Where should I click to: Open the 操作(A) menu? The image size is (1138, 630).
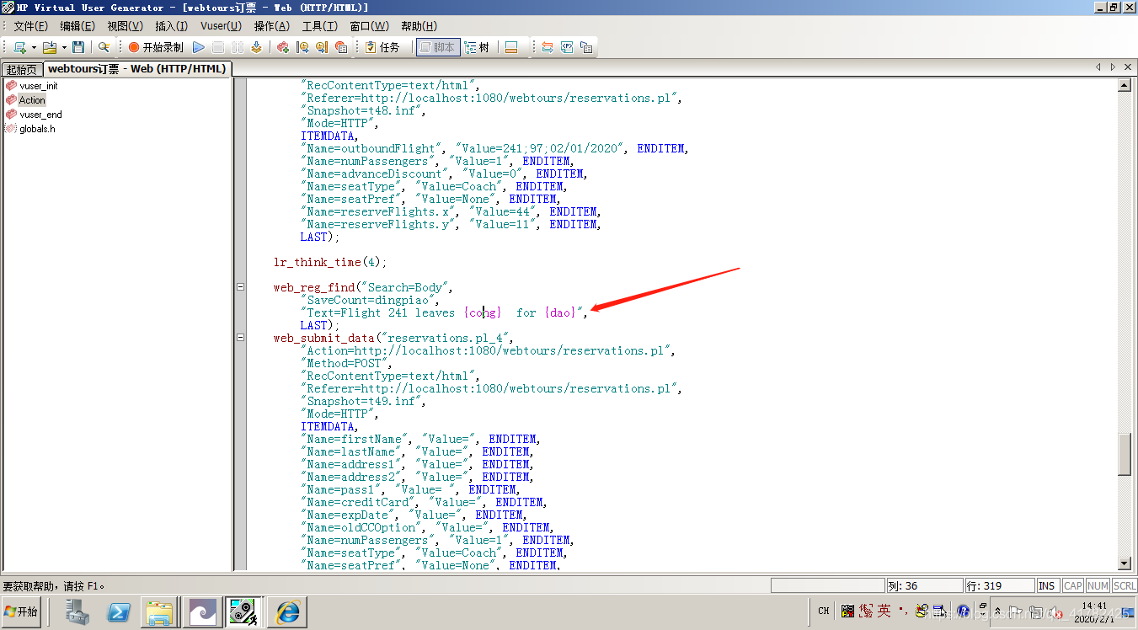271,26
